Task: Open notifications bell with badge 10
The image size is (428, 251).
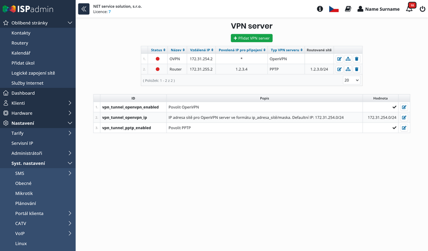Action: click(410, 9)
